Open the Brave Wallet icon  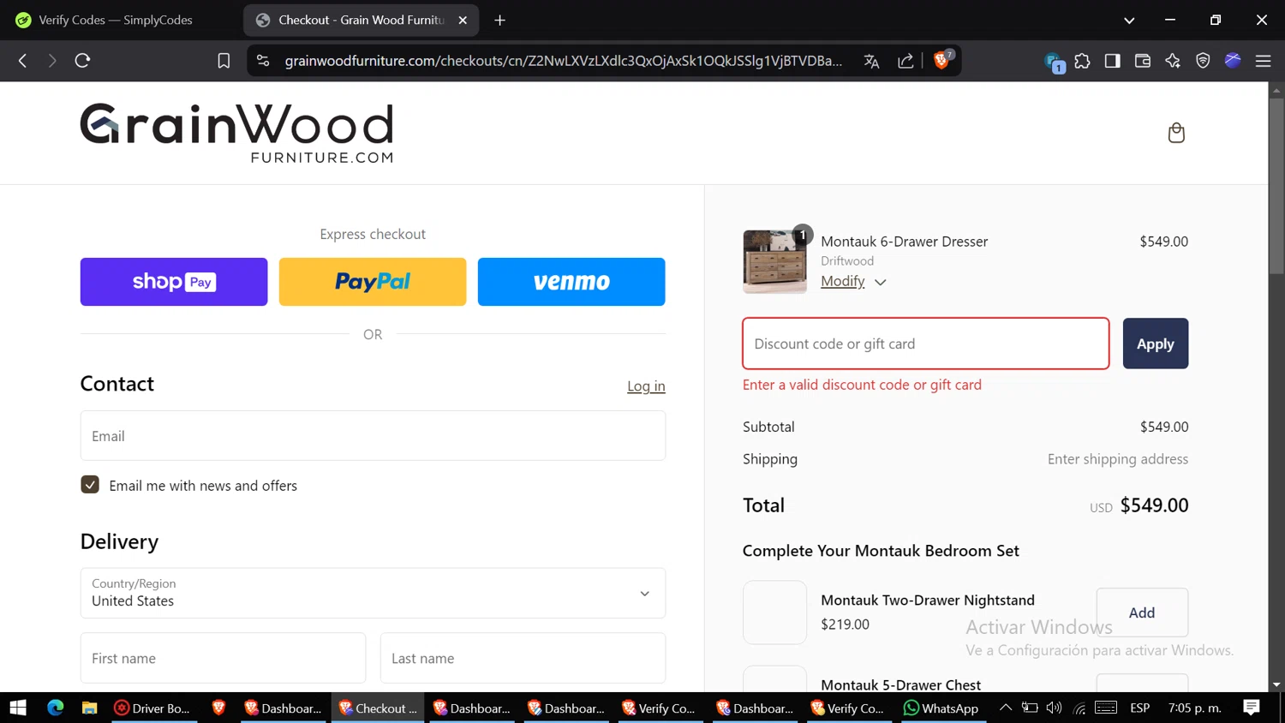pyautogui.click(x=1143, y=61)
